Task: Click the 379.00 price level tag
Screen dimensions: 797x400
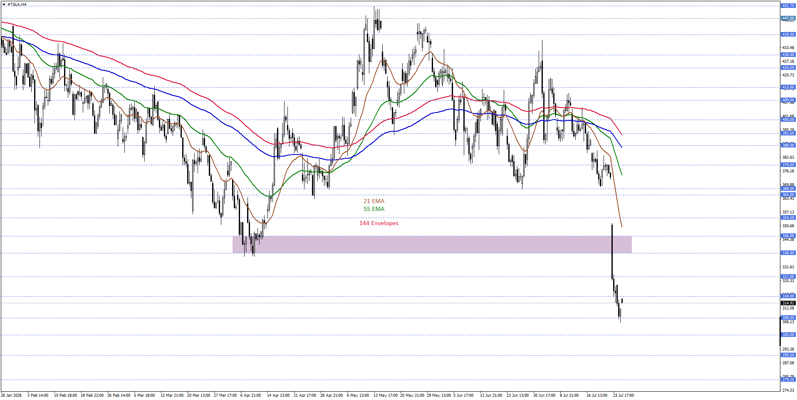Action: 788,165
